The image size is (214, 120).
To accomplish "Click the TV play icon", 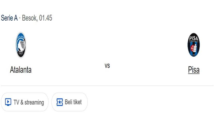I will tap(8, 102).
